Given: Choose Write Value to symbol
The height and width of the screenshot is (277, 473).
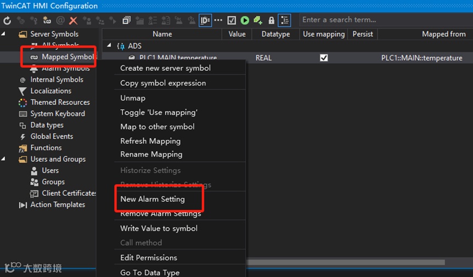Looking at the screenshot, I should (159, 229).
